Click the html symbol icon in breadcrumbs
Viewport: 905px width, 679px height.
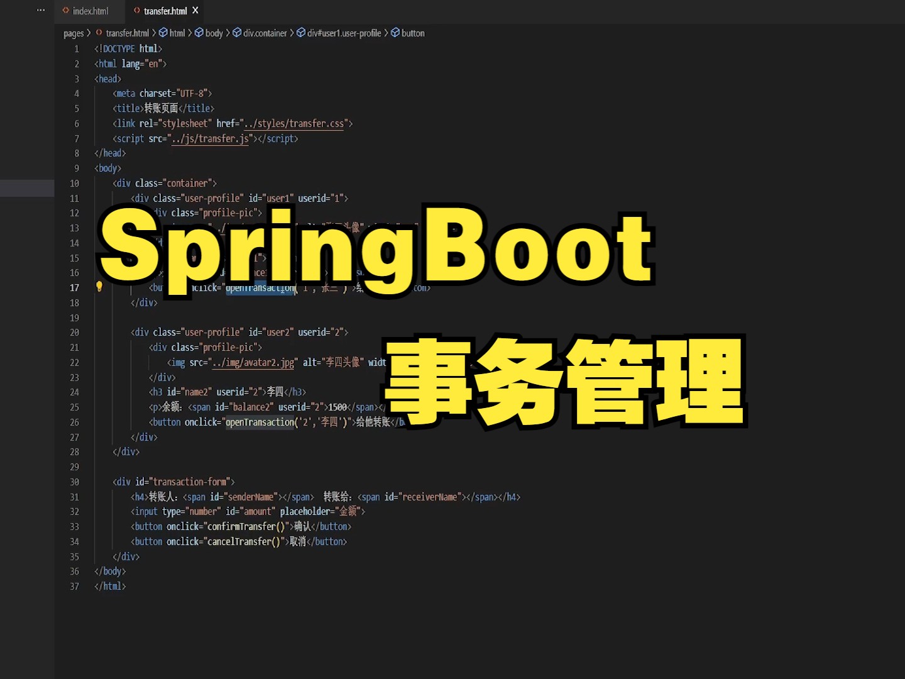163,33
